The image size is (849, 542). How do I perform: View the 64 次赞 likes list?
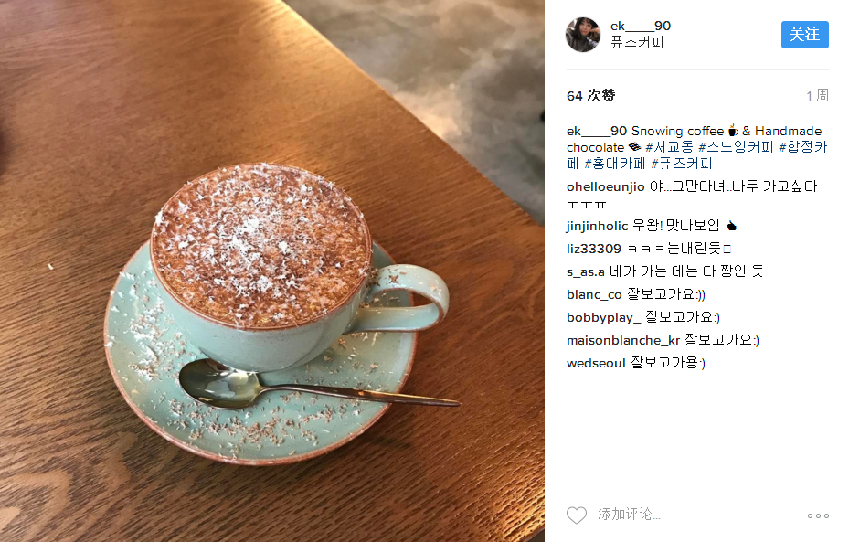pos(590,96)
